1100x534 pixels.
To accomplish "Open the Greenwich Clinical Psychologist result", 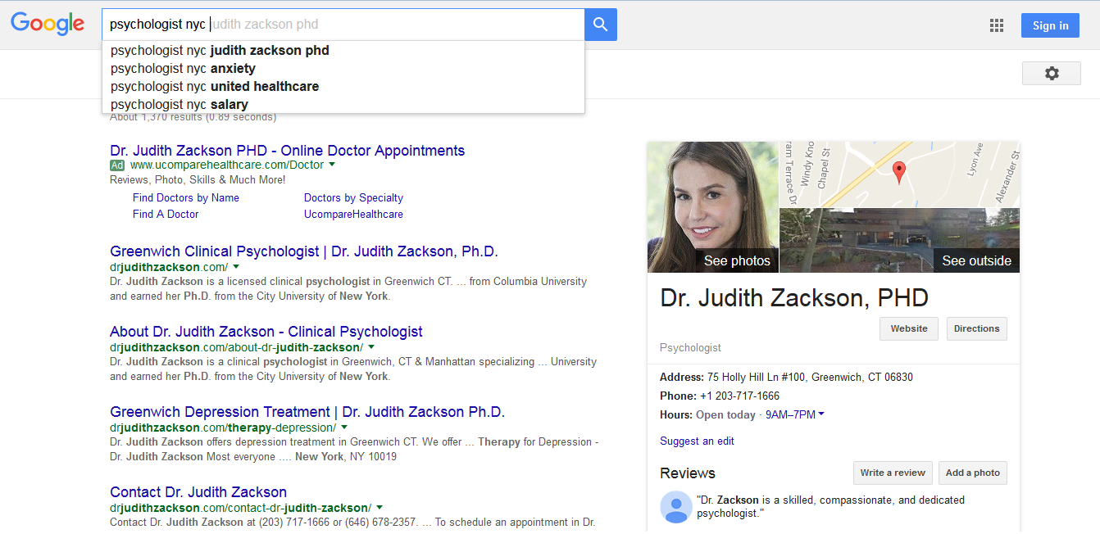I will pos(304,251).
